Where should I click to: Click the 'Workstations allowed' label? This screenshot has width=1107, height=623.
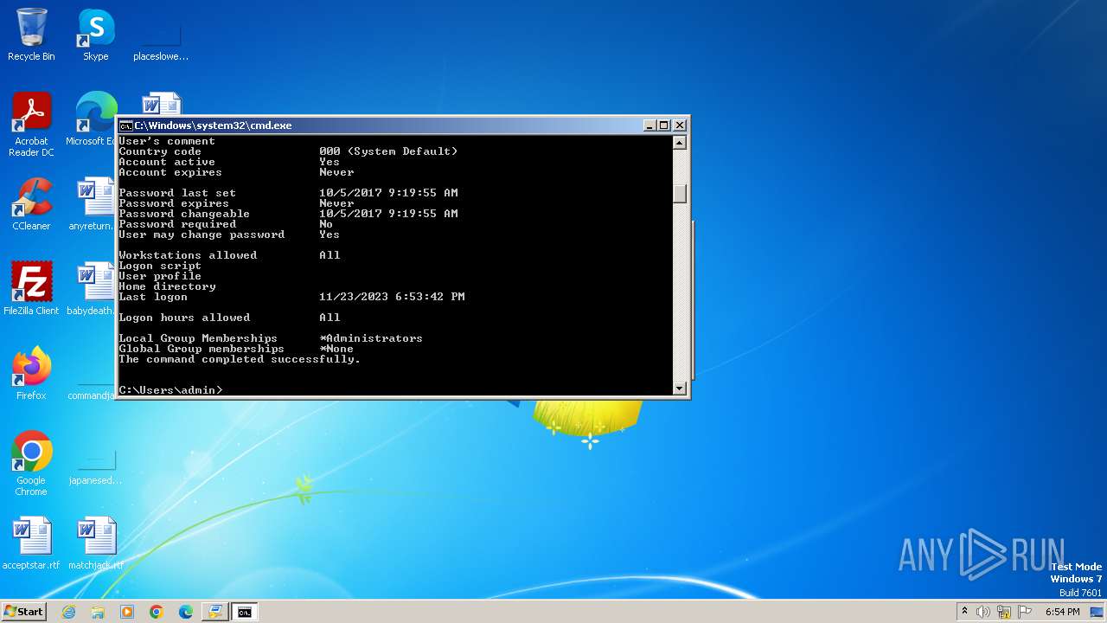point(188,255)
